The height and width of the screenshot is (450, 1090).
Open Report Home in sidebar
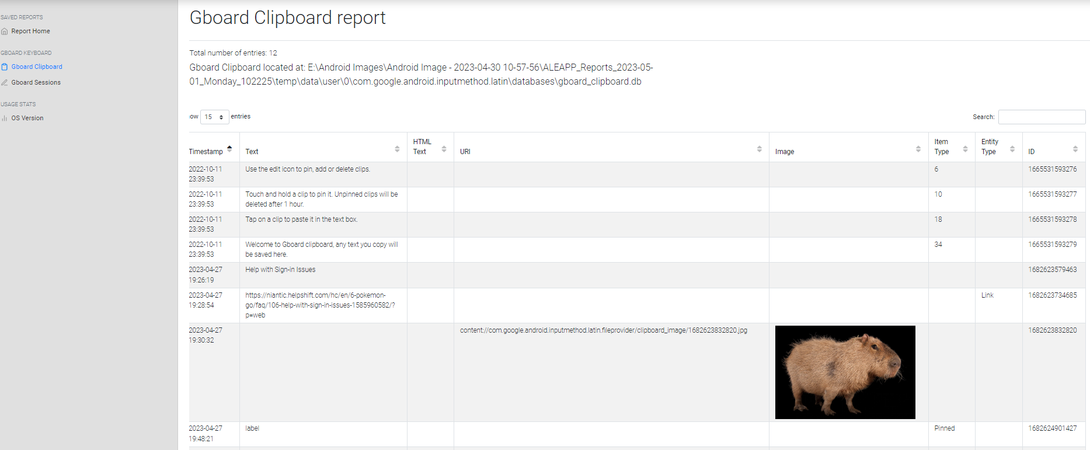click(30, 32)
